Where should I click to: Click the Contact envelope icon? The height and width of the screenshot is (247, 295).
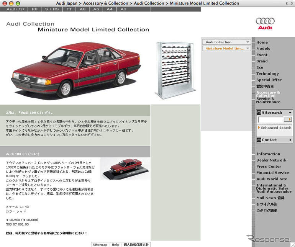[259, 140]
